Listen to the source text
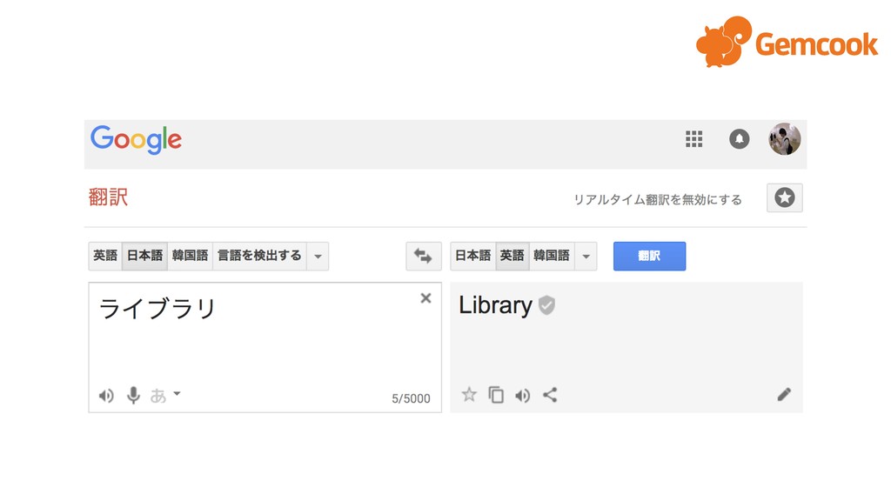This screenshot has width=891, height=501. coord(106,396)
